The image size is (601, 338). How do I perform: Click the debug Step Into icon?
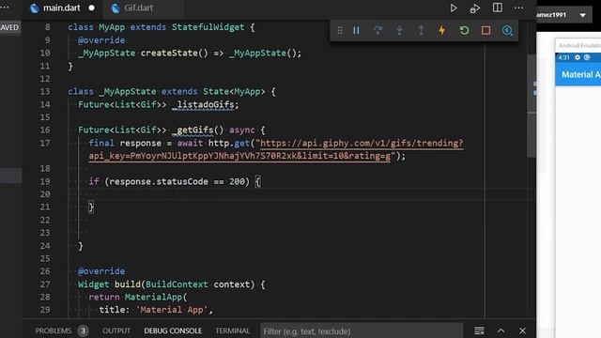pos(399,30)
